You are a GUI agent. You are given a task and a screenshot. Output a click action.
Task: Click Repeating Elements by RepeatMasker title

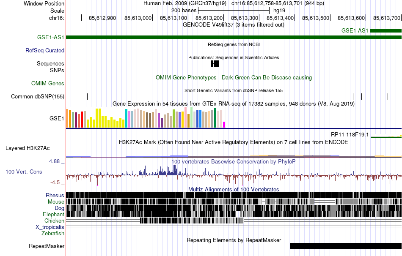234,240
